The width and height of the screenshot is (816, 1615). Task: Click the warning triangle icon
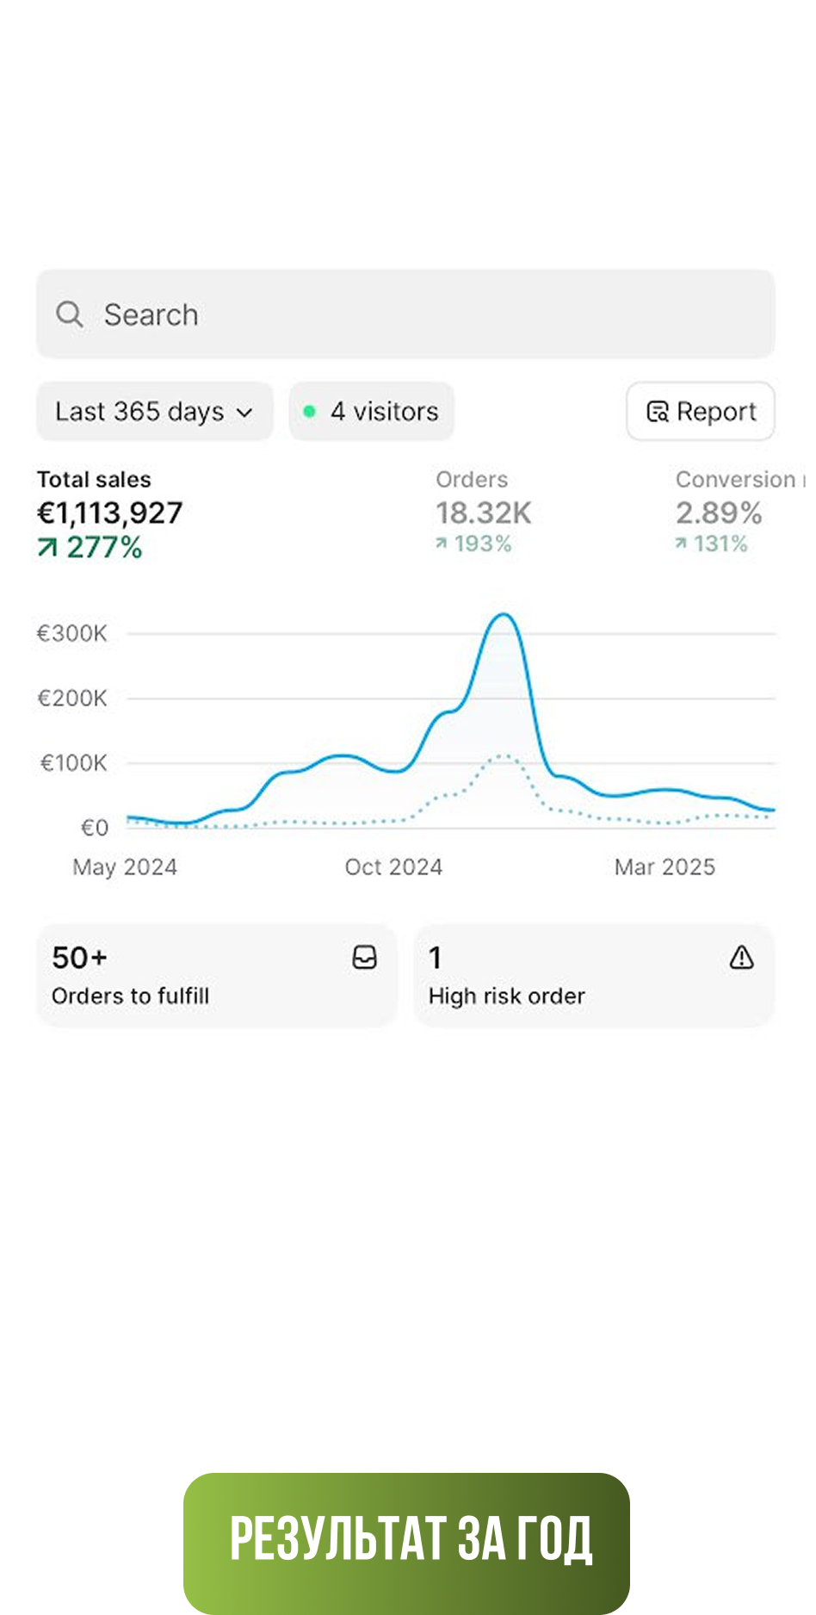(x=741, y=958)
